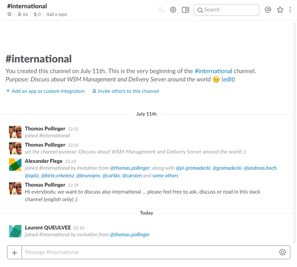View the 66 channel members
This screenshot has height=267, width=297.
23,14
